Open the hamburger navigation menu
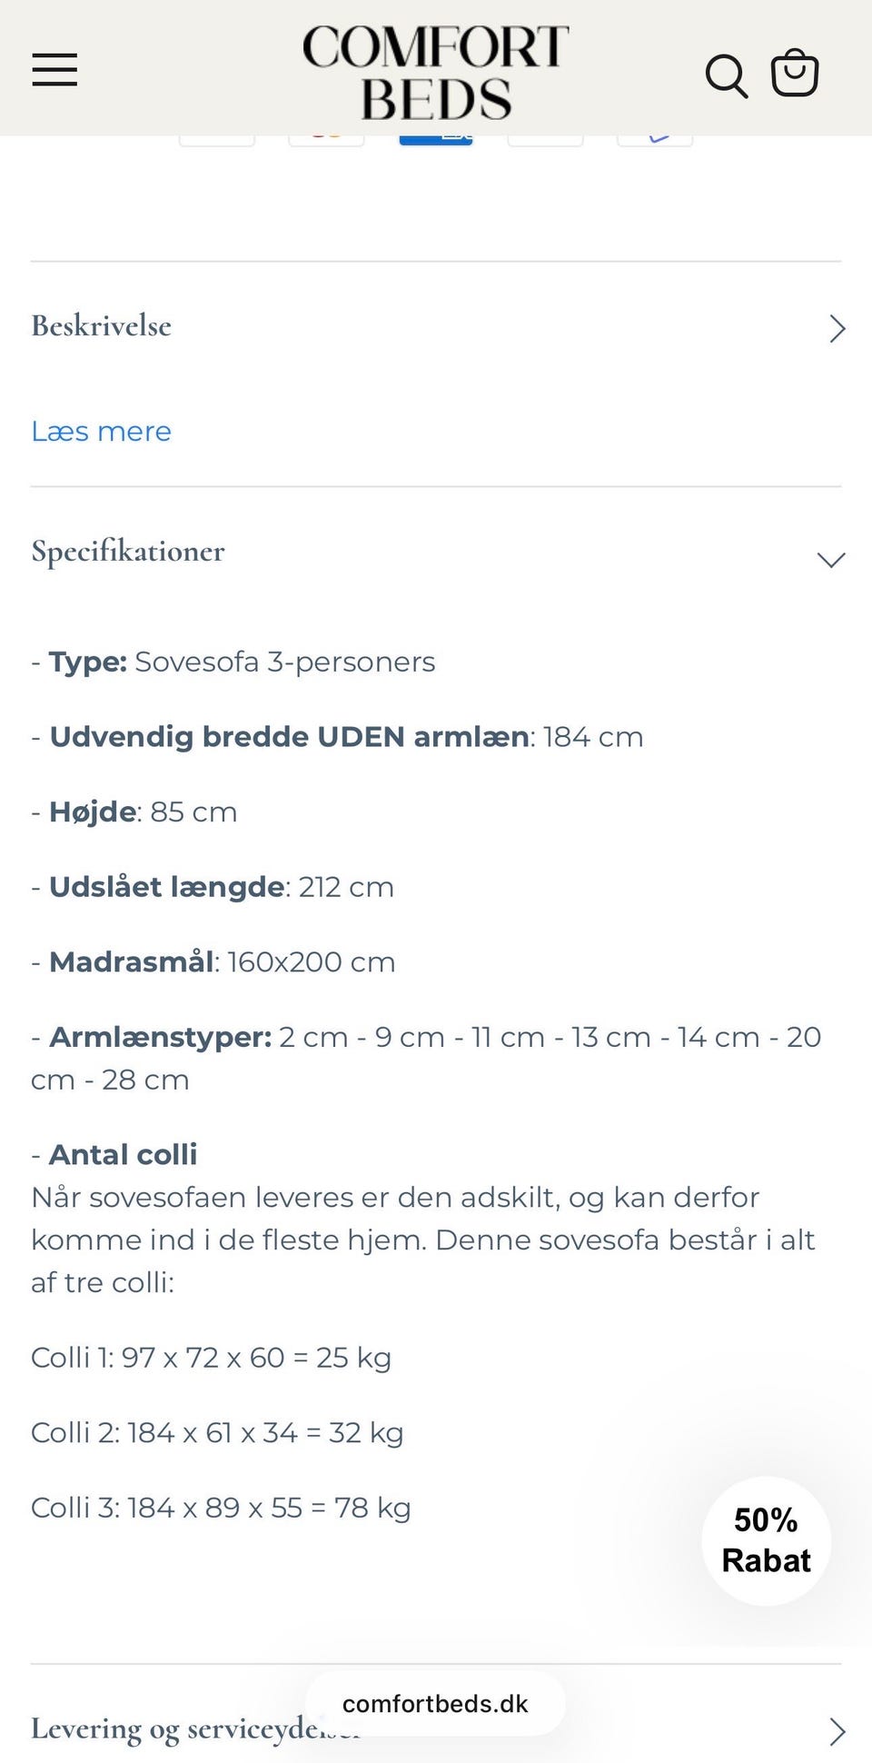Screen dimensions: 872x1763 coord(54,70)
